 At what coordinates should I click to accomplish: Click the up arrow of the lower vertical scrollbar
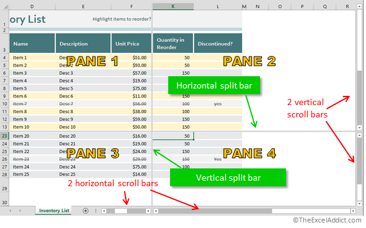(x=359, y=136)
